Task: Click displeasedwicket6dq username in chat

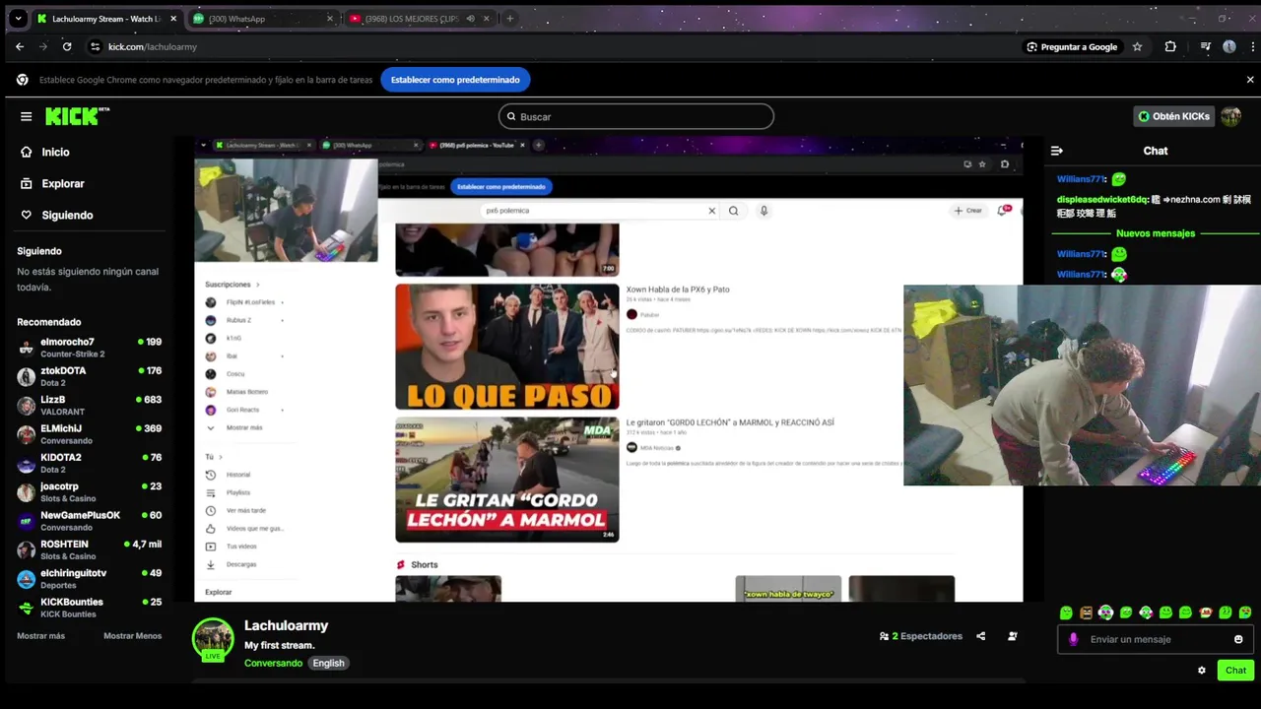Action: (x=1102, y=200)
